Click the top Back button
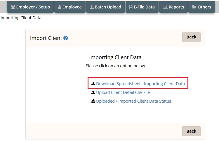The height and width of the screenshot is (142, 219). pyautogui.click(x=191, y=37)
